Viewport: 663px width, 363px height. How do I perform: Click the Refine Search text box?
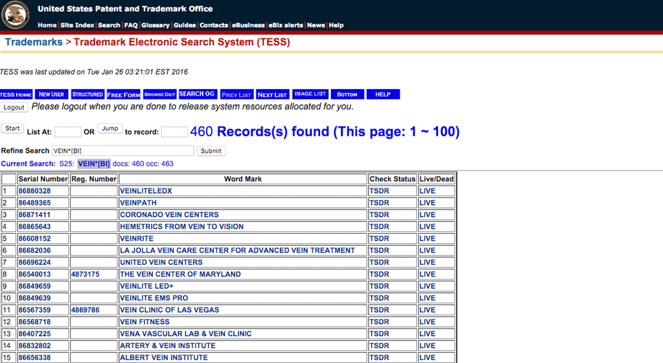click(x=122, y=151)
